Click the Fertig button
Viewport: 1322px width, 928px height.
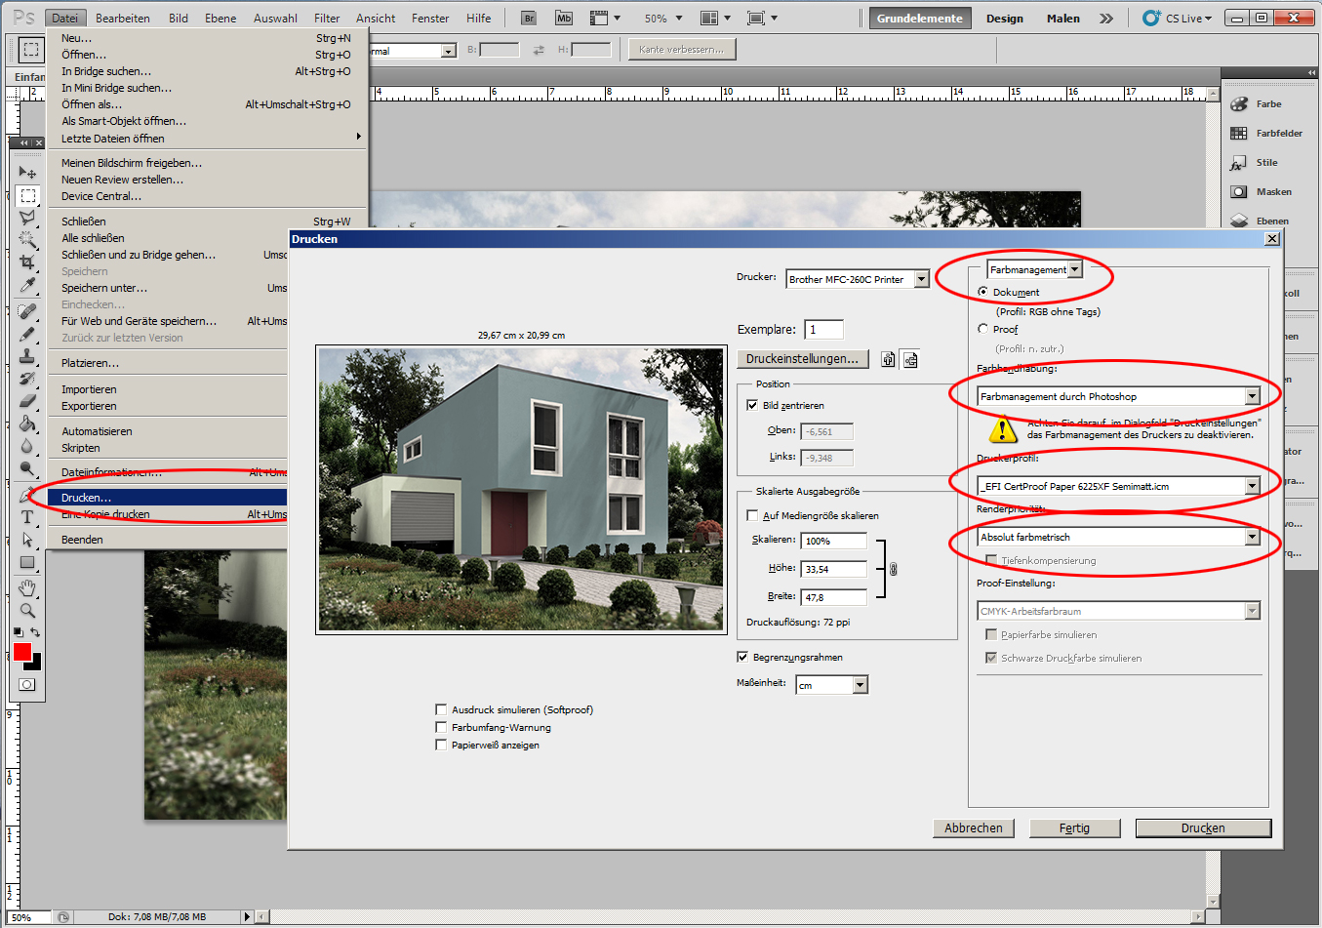click(x=1074, y=827)
